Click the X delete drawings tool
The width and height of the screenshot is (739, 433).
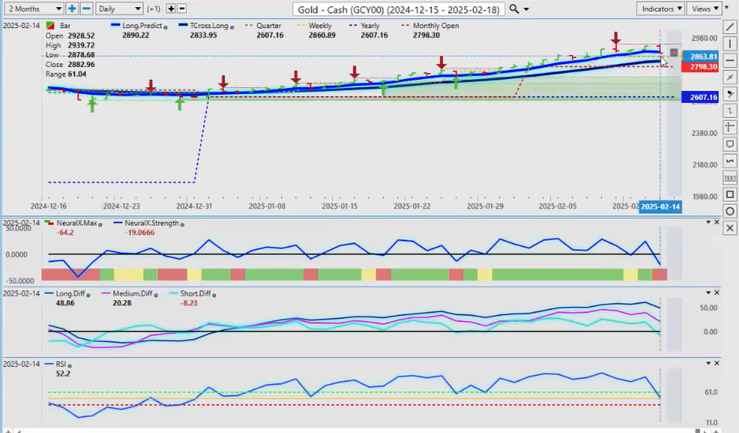(730, 228)
